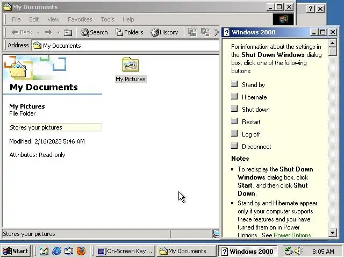
Task: Click the Stand by help button
Action: 234,84
